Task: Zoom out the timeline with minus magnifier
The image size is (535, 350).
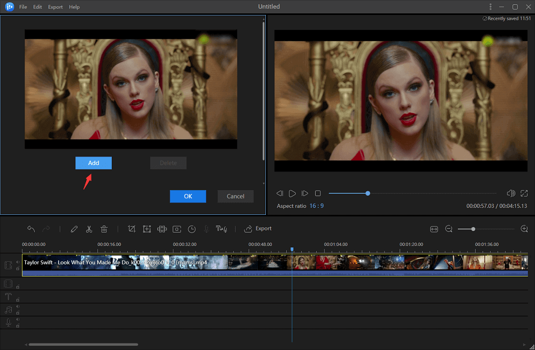Action: point(449,229)
